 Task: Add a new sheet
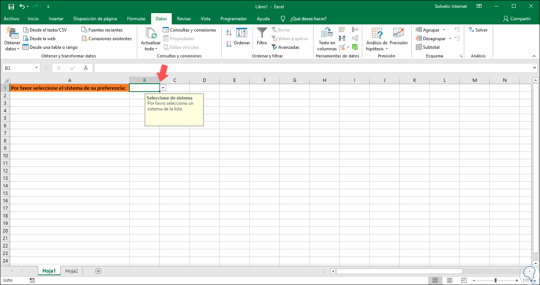tap(98, 271)
